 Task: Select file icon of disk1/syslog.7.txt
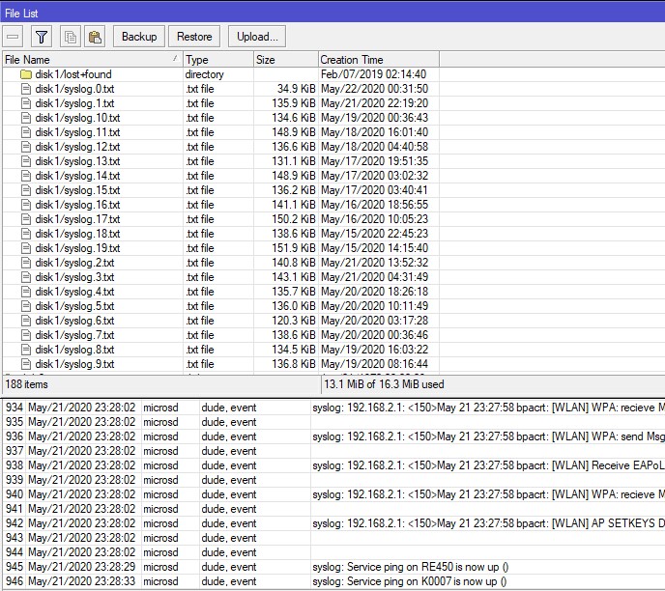tap(26, 335)
